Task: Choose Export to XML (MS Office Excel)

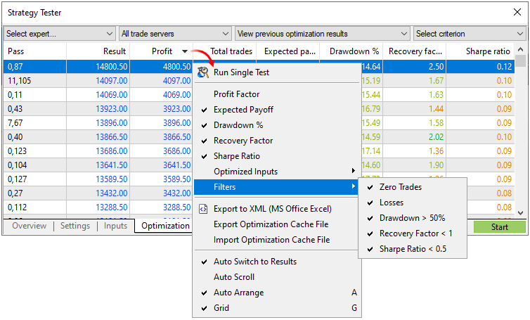Action: pyautogui.click(x=276, y=209)
